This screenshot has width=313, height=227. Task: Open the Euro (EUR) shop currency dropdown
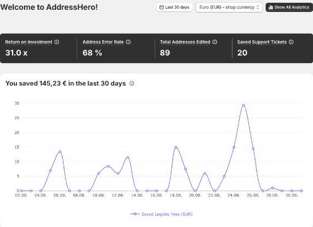(229, 8)
